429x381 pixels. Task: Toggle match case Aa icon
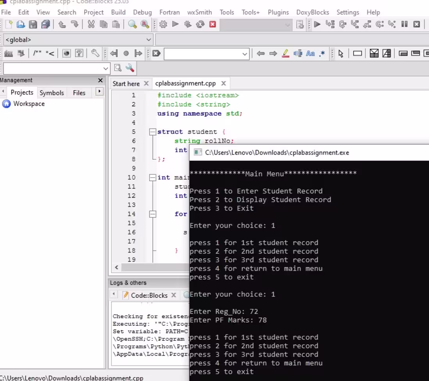[310, 53]
